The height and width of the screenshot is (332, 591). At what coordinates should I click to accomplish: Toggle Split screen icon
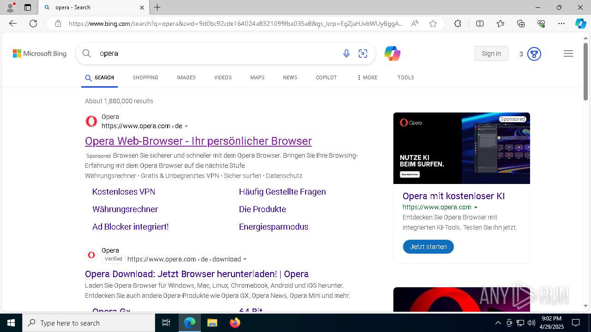[480, 24]
